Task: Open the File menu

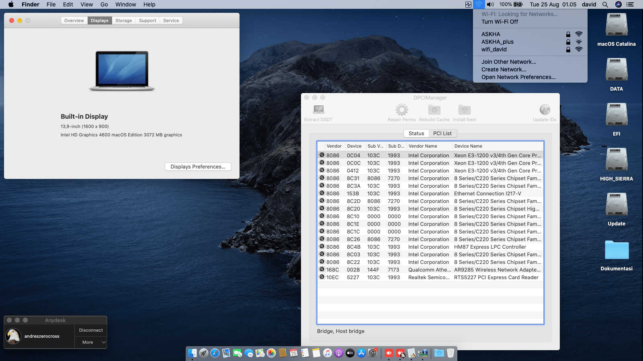Action: pyautogui.click(x=51, y=4)
